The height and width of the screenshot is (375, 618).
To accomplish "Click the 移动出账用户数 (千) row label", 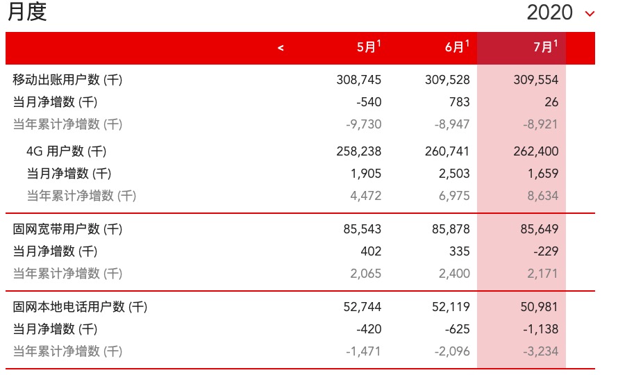I will pyautogui.click(x=67, y=80).
